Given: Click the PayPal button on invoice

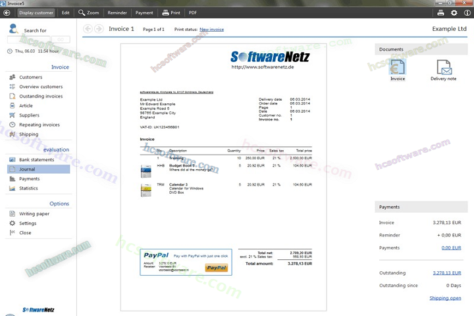Looking at the screenshot, I should pos(217,268).
